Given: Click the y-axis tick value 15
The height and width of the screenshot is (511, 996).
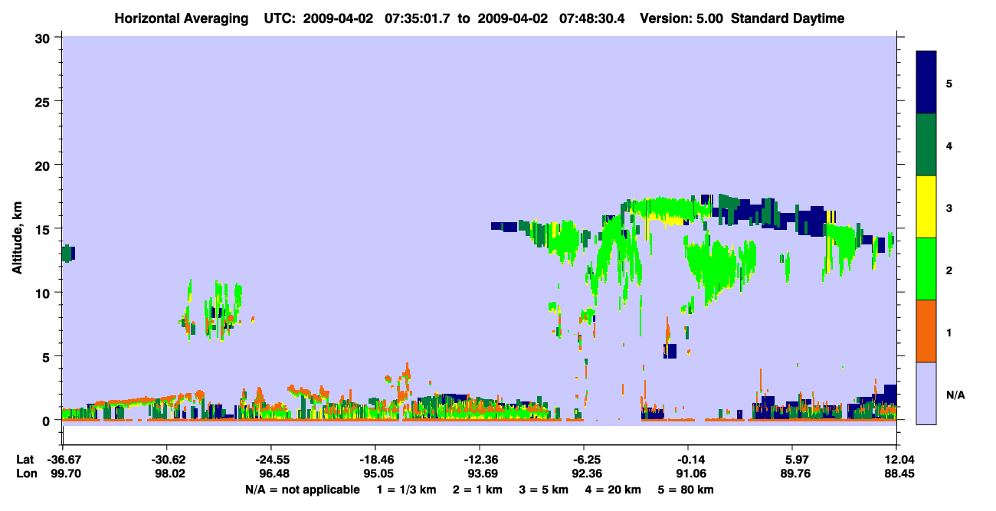Looking at the screenshot, I should 44,229.
